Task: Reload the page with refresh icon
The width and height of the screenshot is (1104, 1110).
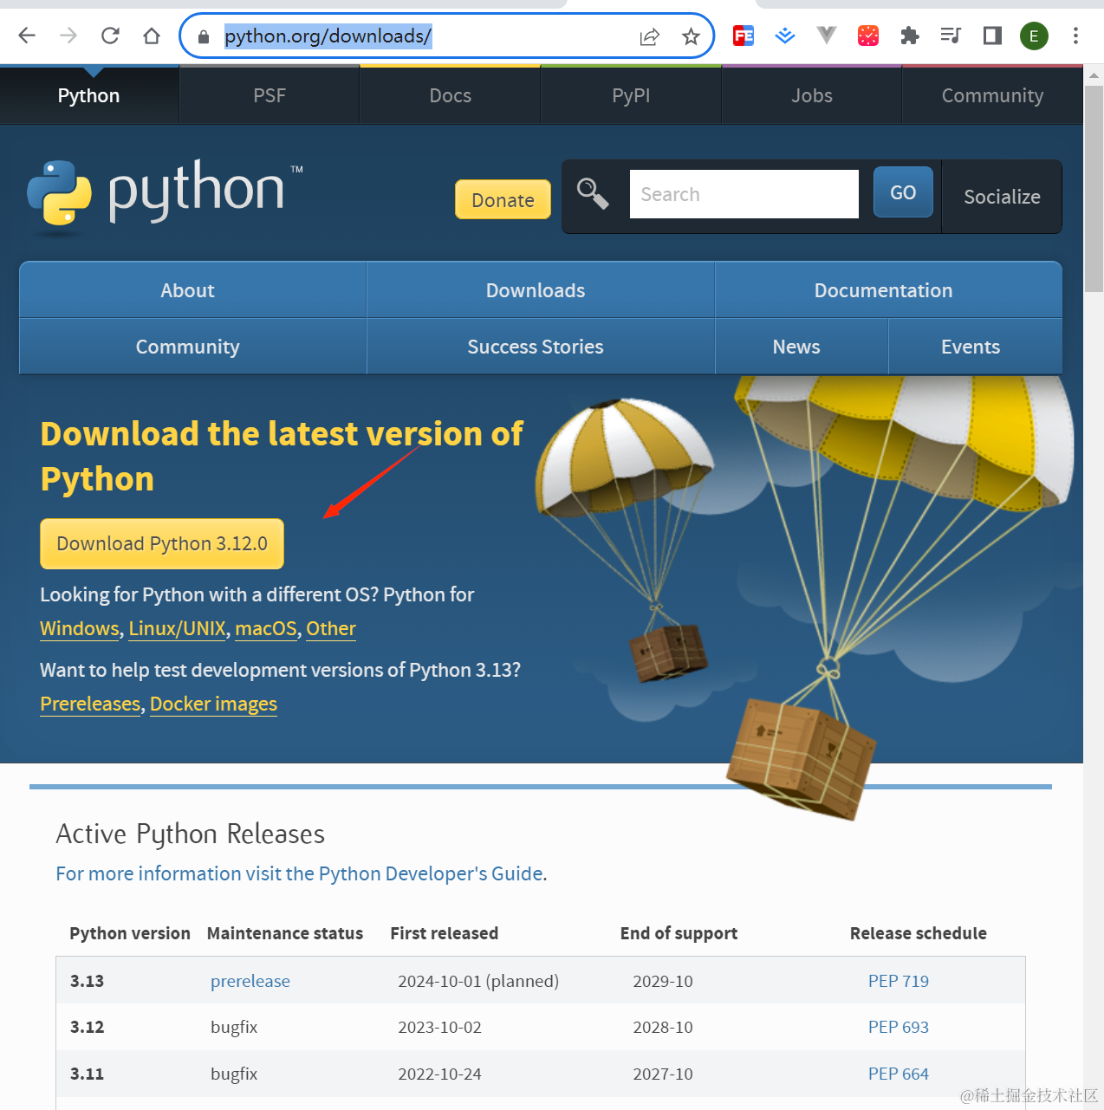Action: tap(110, 36)
